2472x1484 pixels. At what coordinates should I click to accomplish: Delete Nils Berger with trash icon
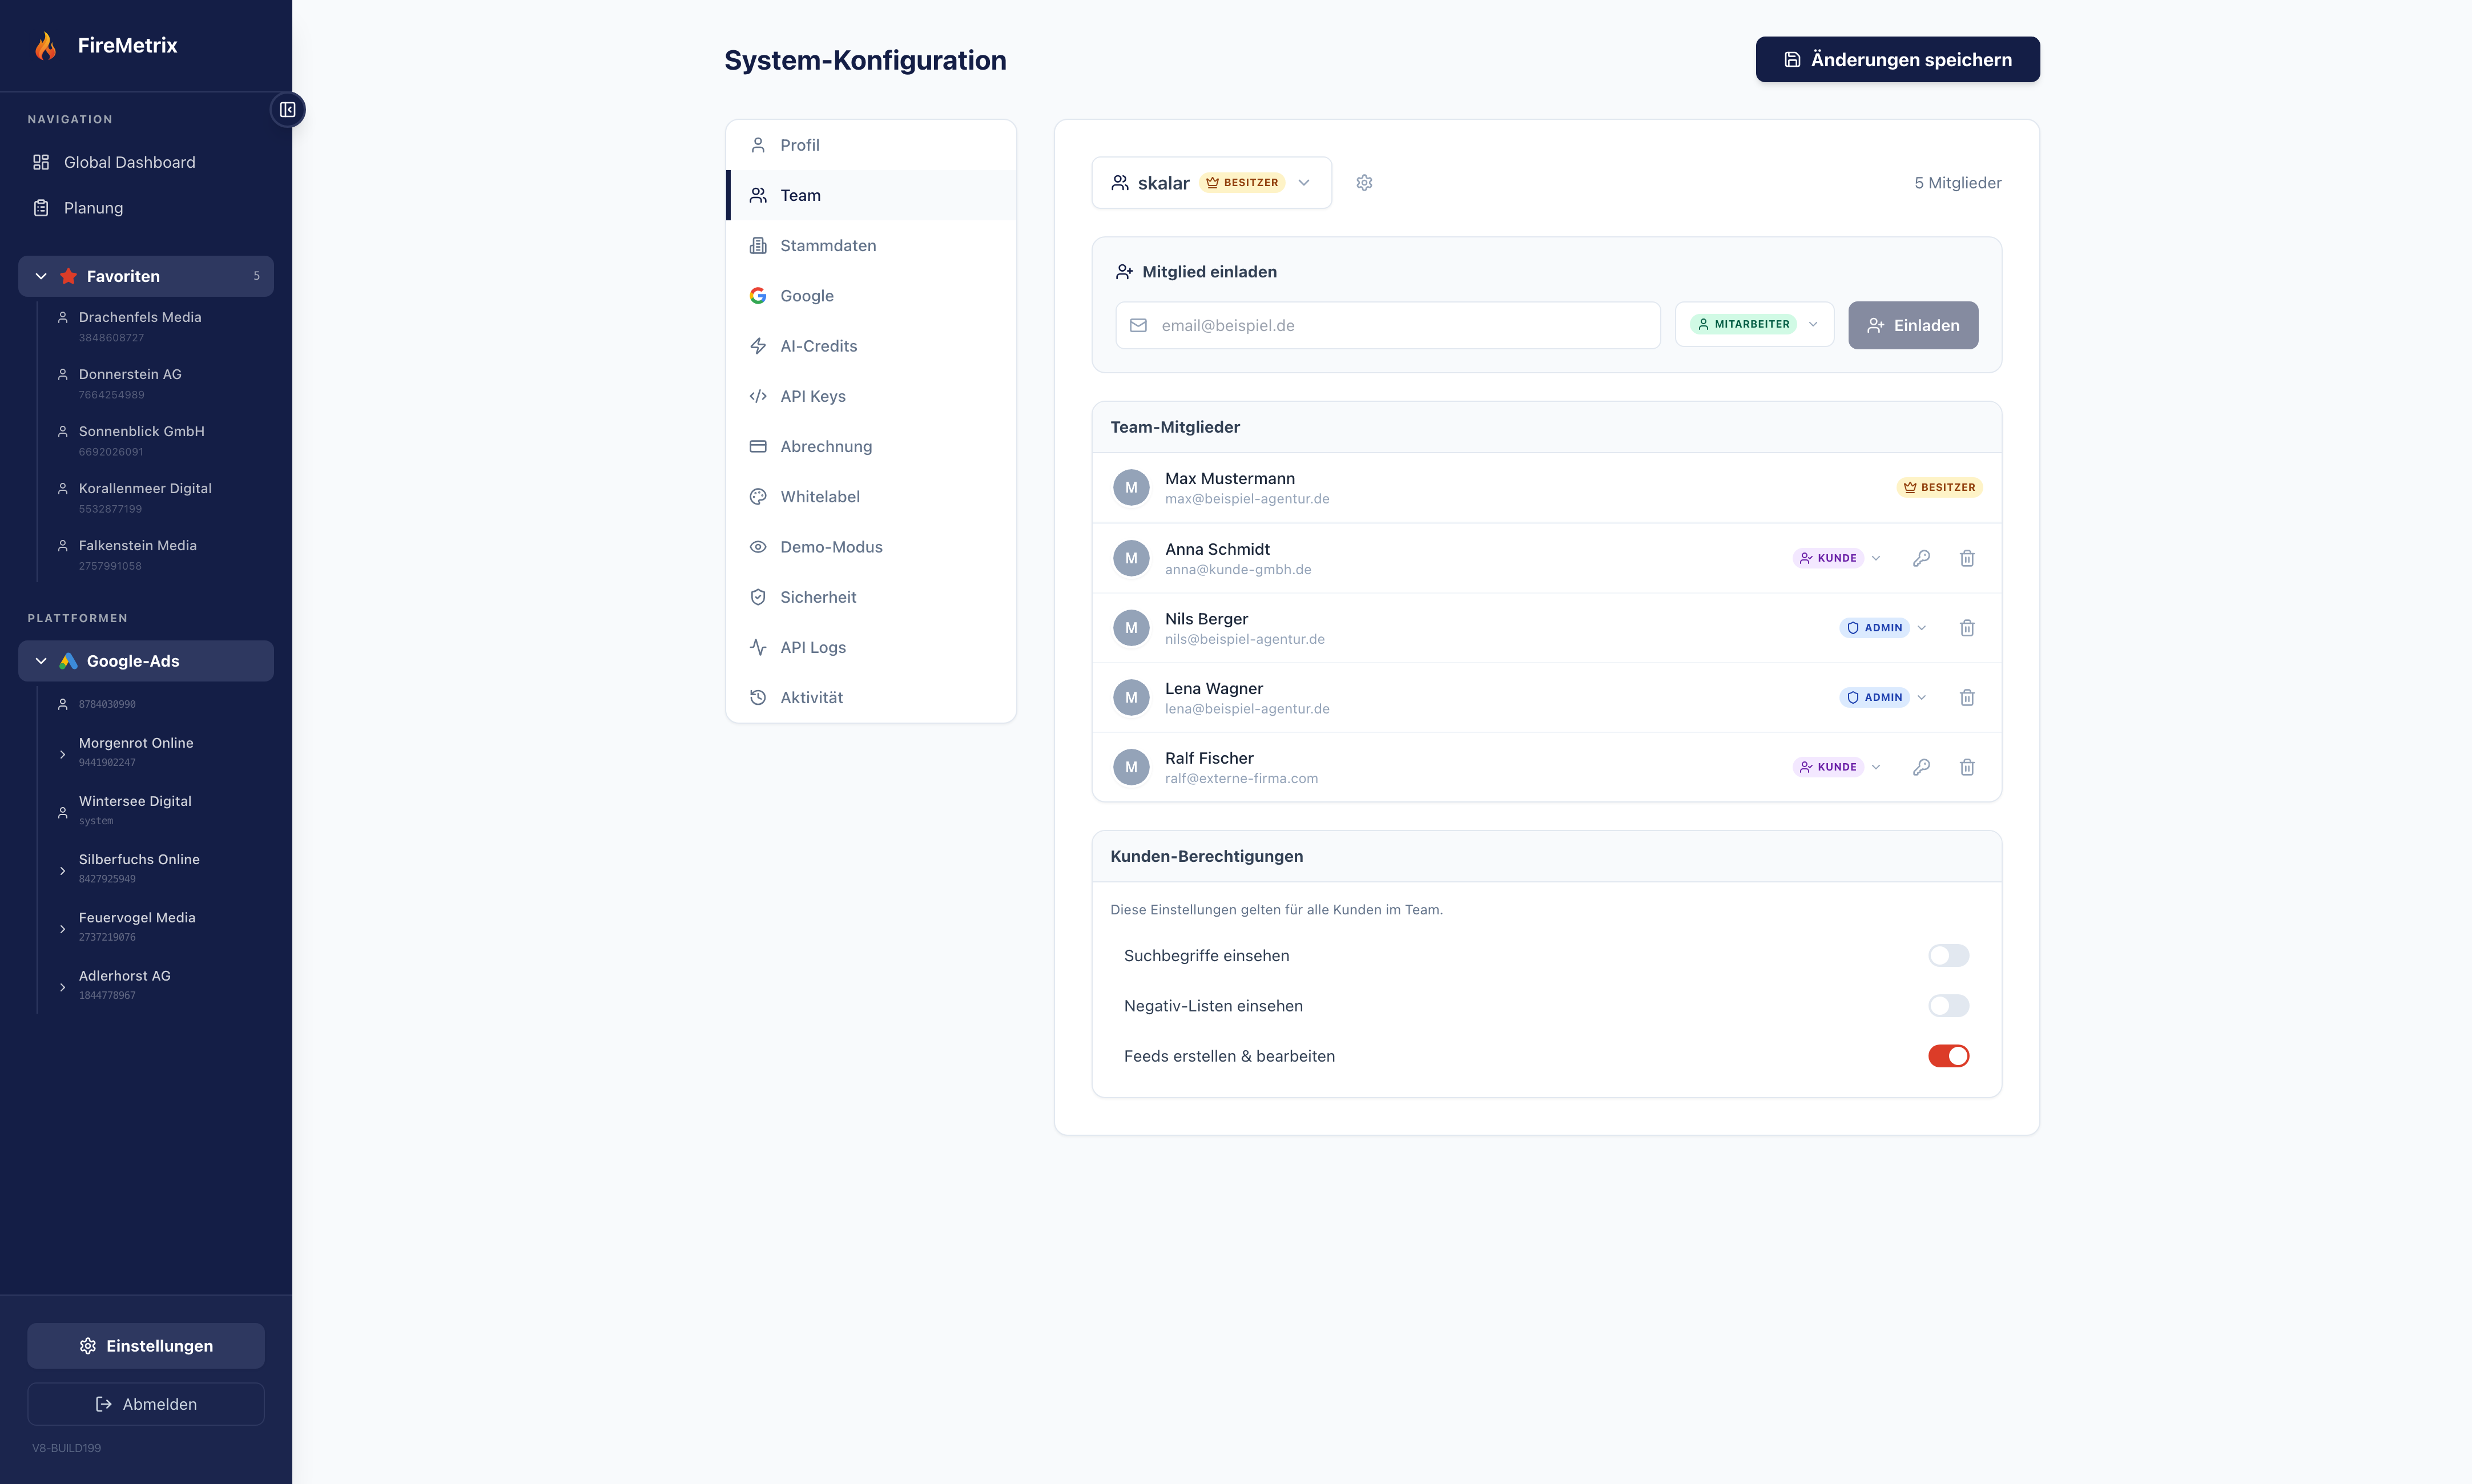tap(1967, 628)
